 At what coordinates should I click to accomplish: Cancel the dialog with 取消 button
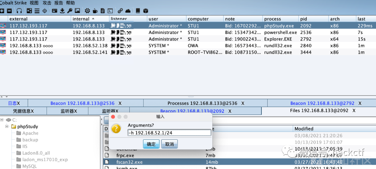coord(169,144)
